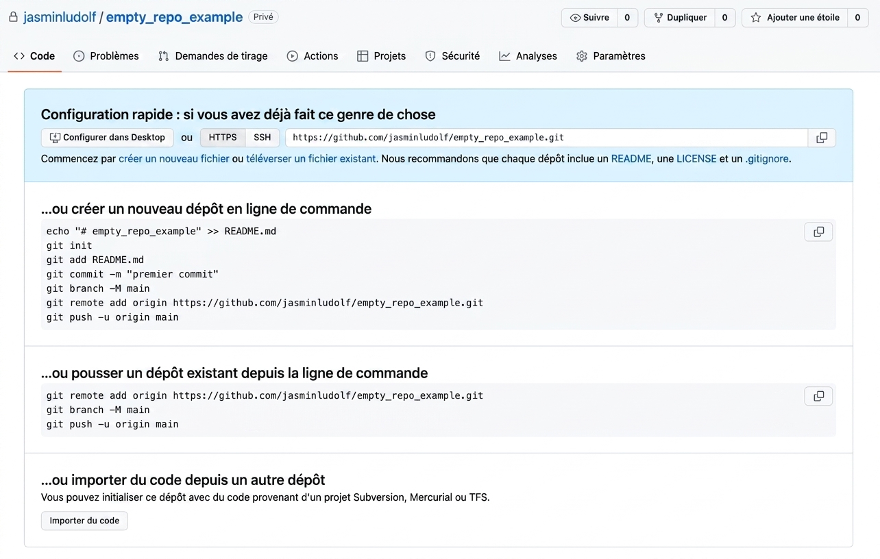
Task: Open the Paramètres tab
Action: point(611,56)
